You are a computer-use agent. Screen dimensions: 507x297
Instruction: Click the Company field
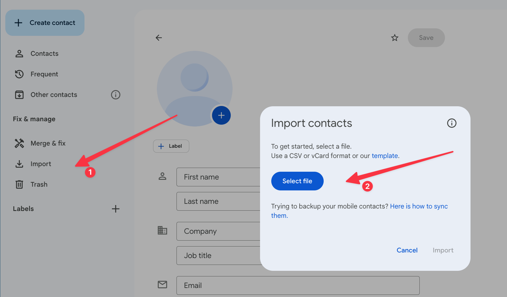point(218,231)
